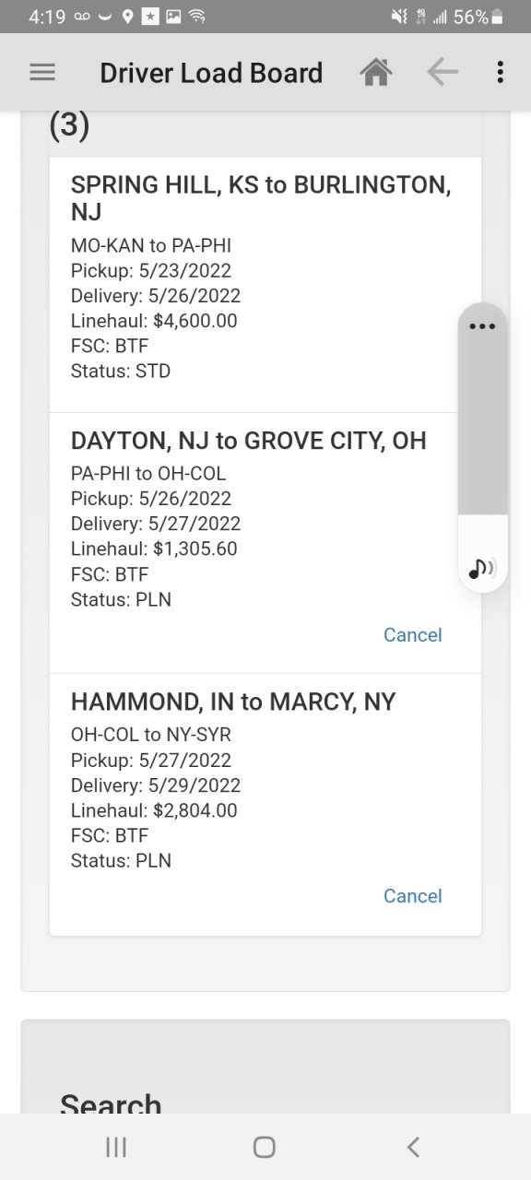Tap the back arrow in header
This screenshot has width=531, height=1180.
coord(442,72)
